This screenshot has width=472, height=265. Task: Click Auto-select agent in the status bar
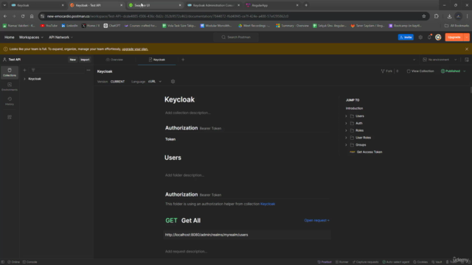[396, 262]
